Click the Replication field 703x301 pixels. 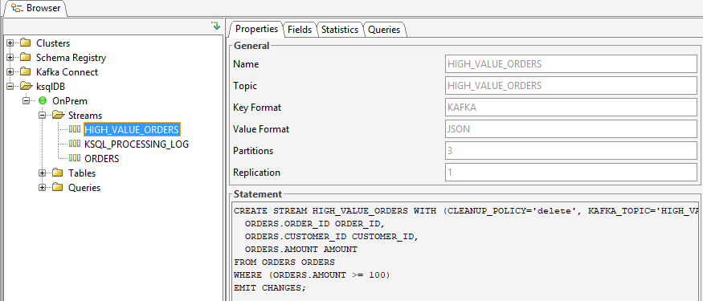570,173
